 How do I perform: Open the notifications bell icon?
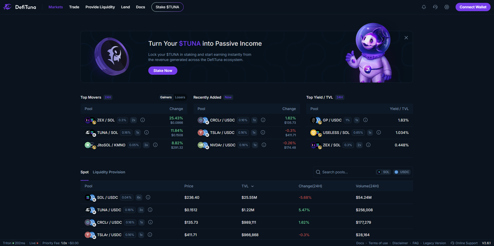pos(424,7)
